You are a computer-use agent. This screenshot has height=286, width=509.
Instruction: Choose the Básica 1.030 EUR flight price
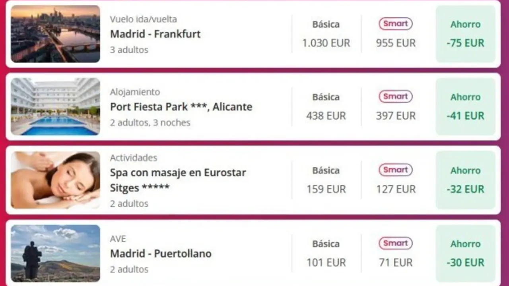coord(326,43)
